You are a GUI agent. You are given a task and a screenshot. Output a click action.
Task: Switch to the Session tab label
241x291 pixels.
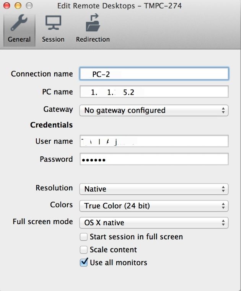[x=53, y=39]
